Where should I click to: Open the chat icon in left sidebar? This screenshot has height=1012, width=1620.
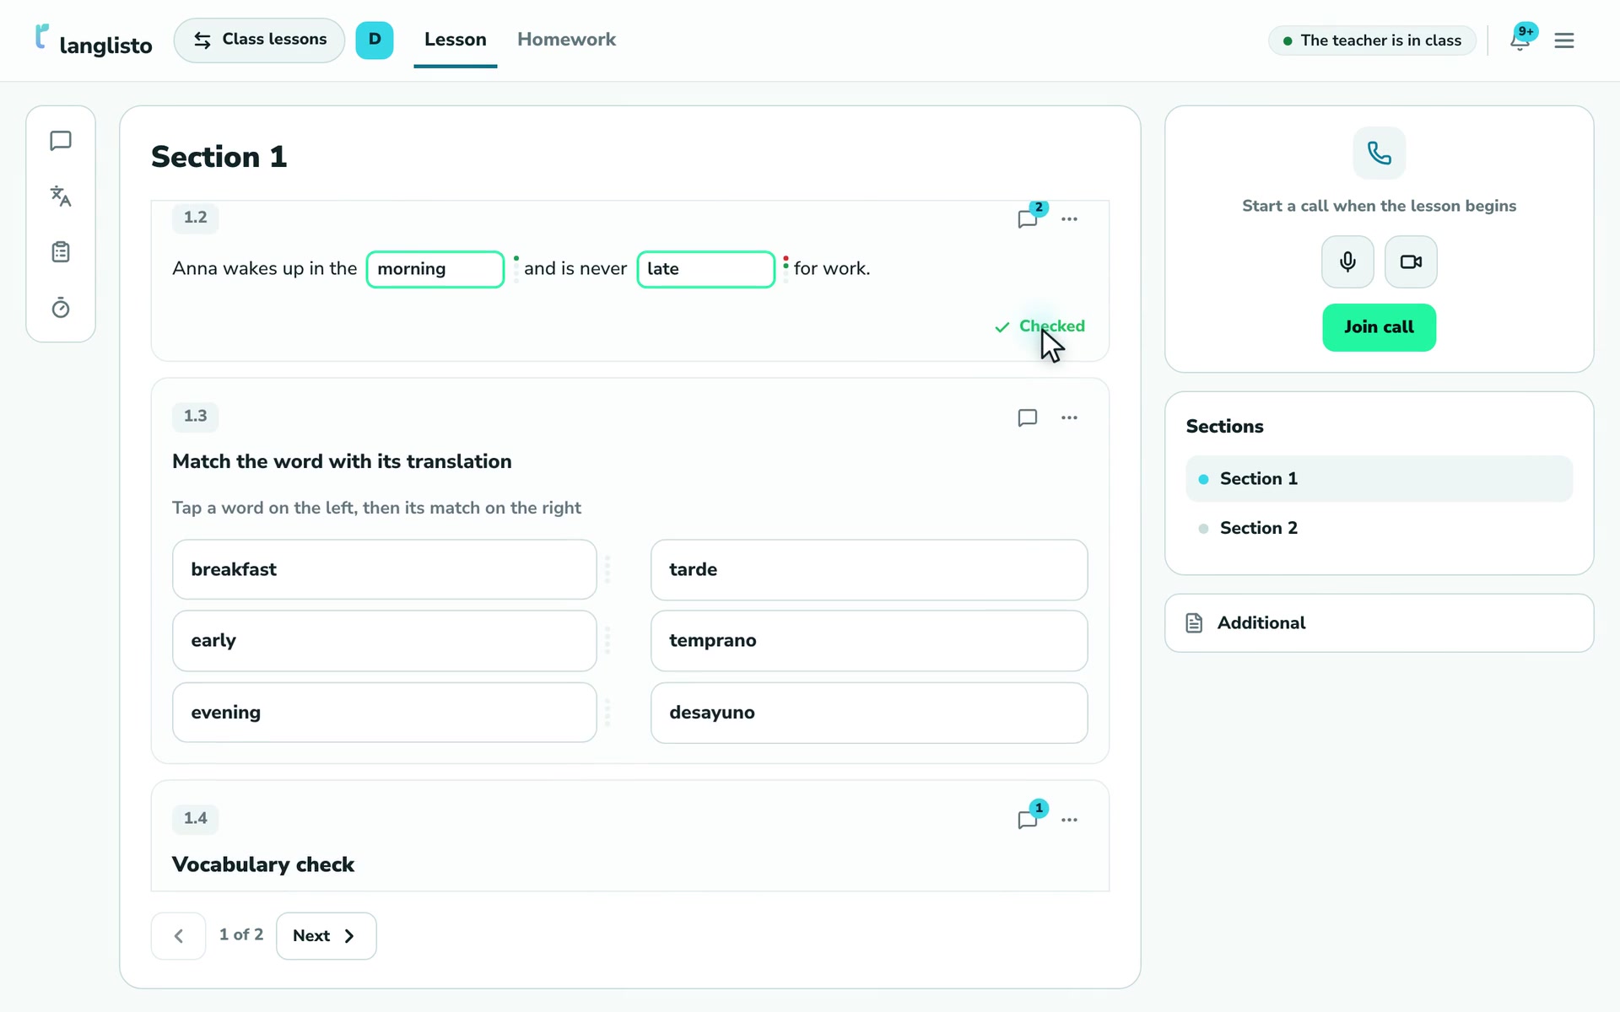pos(61,141)
